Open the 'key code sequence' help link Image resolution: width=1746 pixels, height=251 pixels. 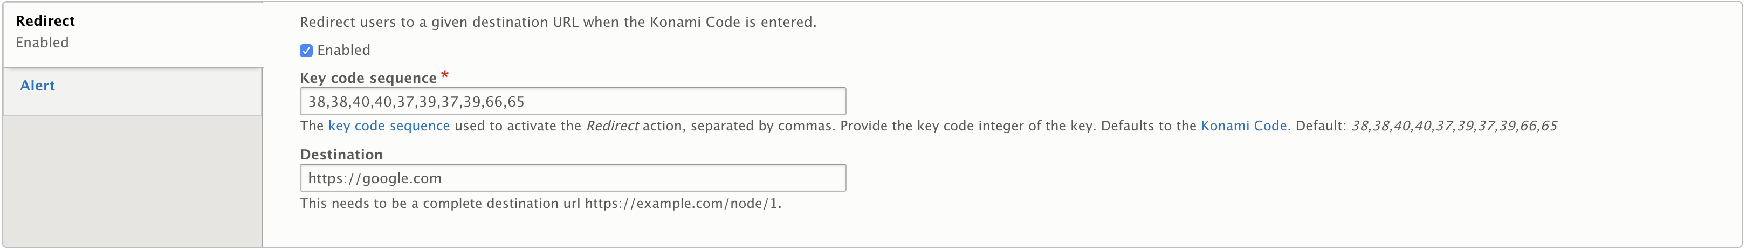pyautogui.click(x=388, y=126)
